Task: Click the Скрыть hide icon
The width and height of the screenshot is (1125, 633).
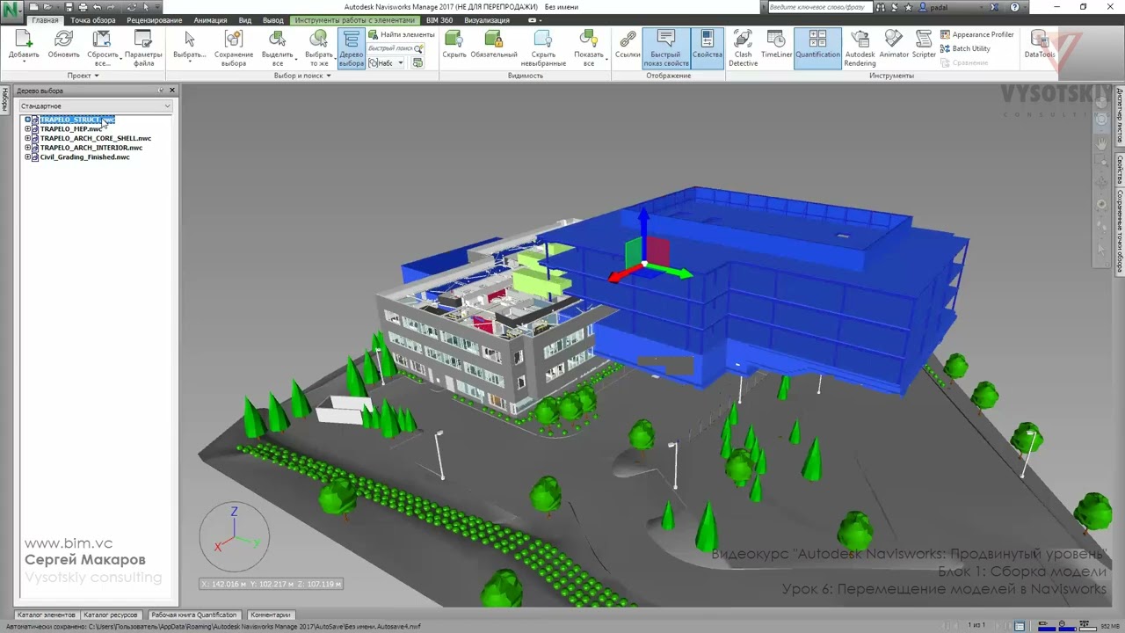Action: click(454, 40)
